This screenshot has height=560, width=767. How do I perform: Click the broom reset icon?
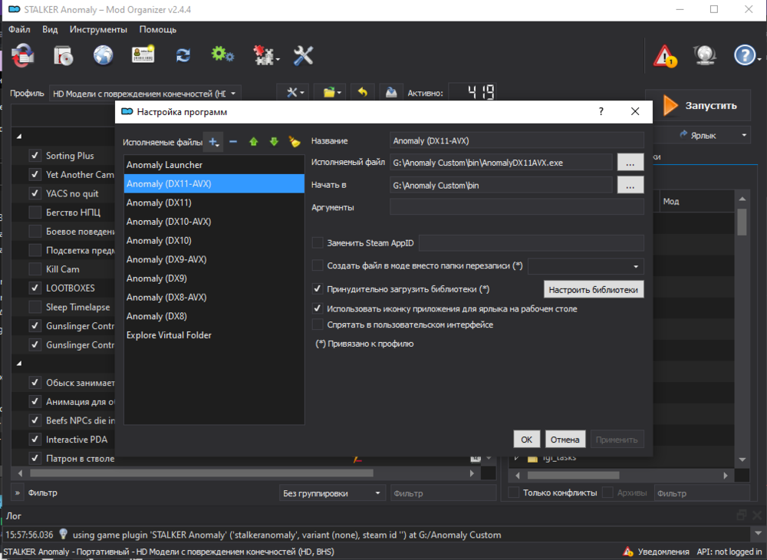pyautogui.click(x=294, y=142)
